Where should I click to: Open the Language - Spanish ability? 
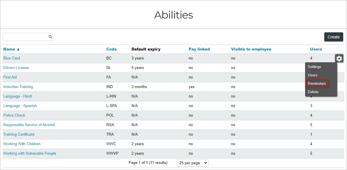[20, 106]
